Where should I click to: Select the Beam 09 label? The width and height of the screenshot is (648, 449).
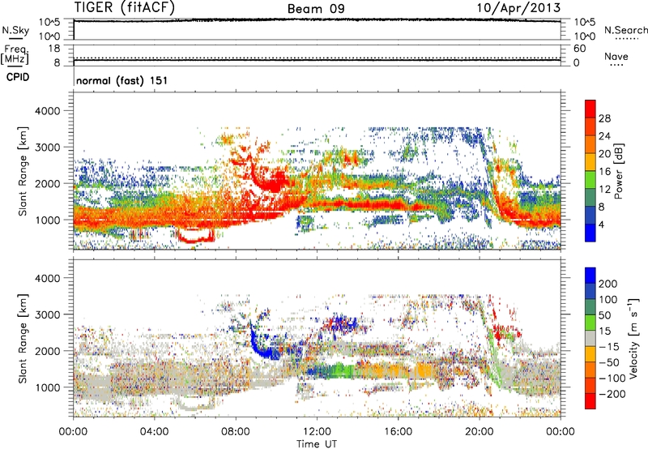tap(316, 9)
